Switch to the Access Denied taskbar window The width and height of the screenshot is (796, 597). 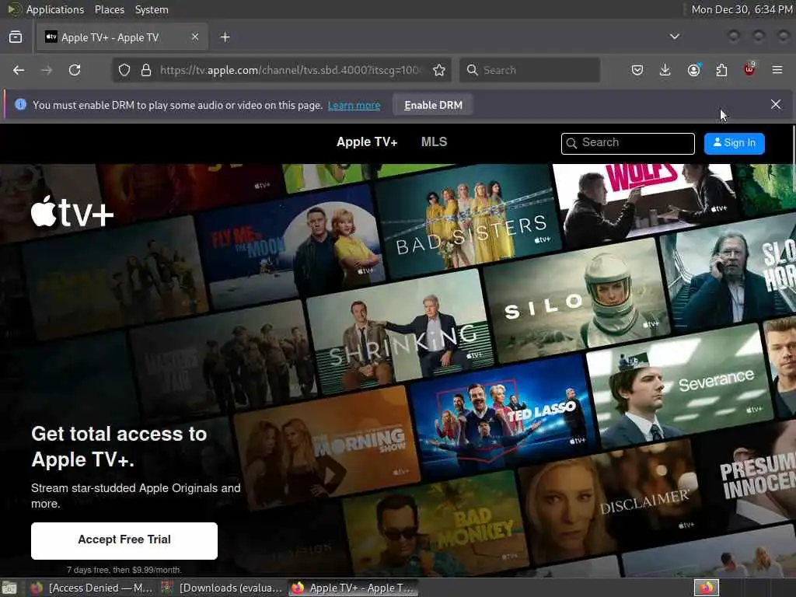[x=92, y=588]
